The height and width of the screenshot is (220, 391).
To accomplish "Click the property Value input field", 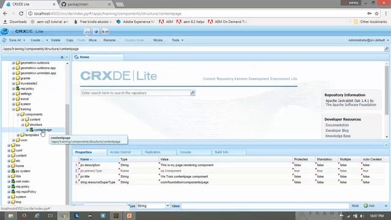I will point(265,206).
